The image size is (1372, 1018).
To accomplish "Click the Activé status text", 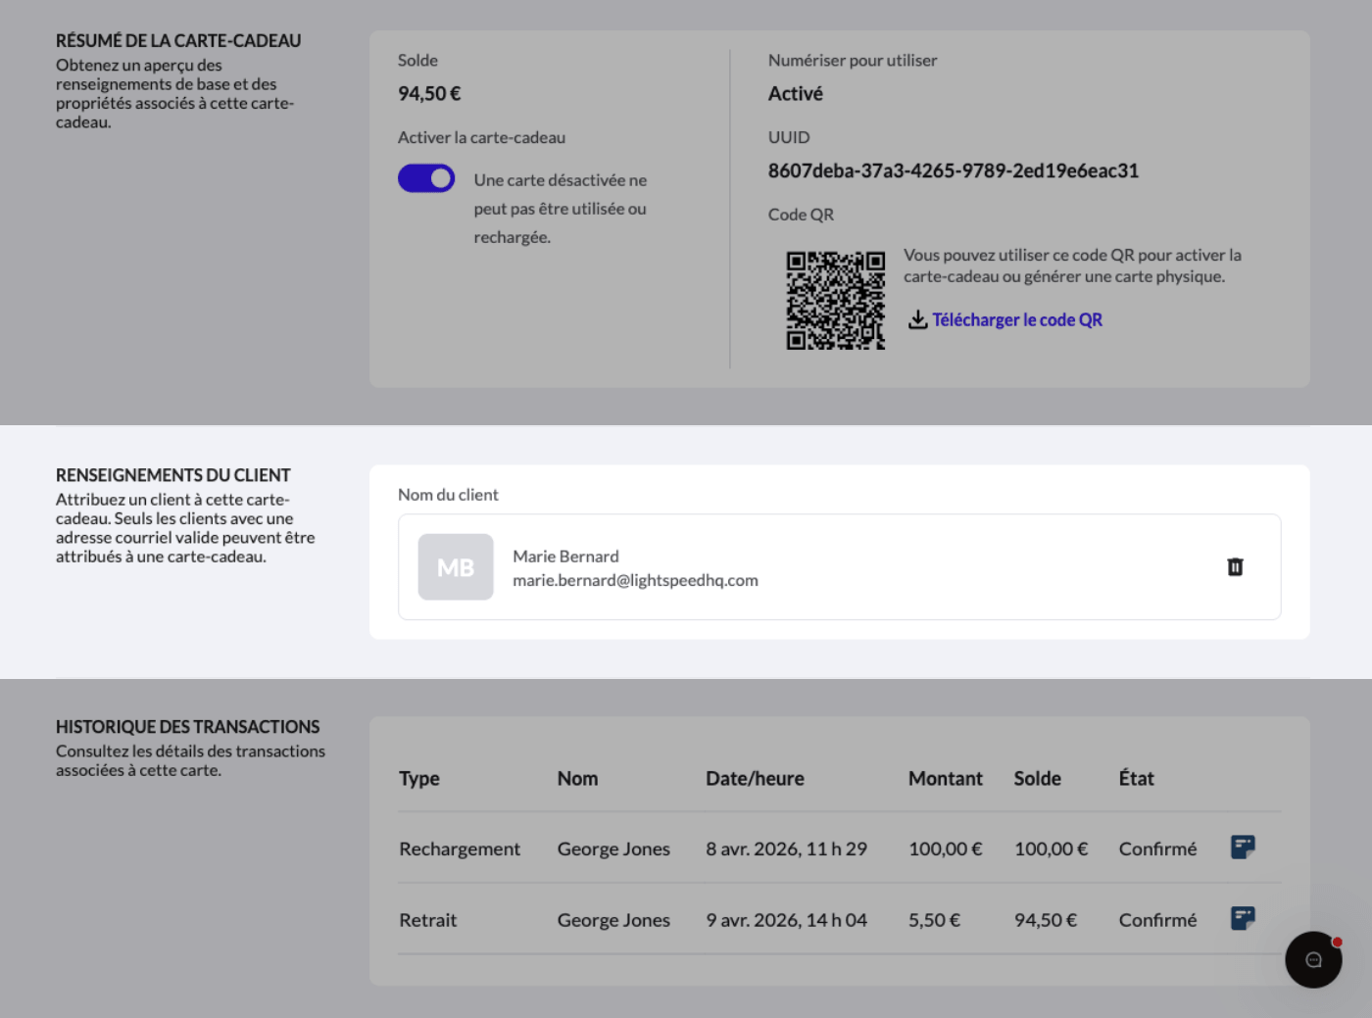I will pyautogui.click(x=796, y=93).
